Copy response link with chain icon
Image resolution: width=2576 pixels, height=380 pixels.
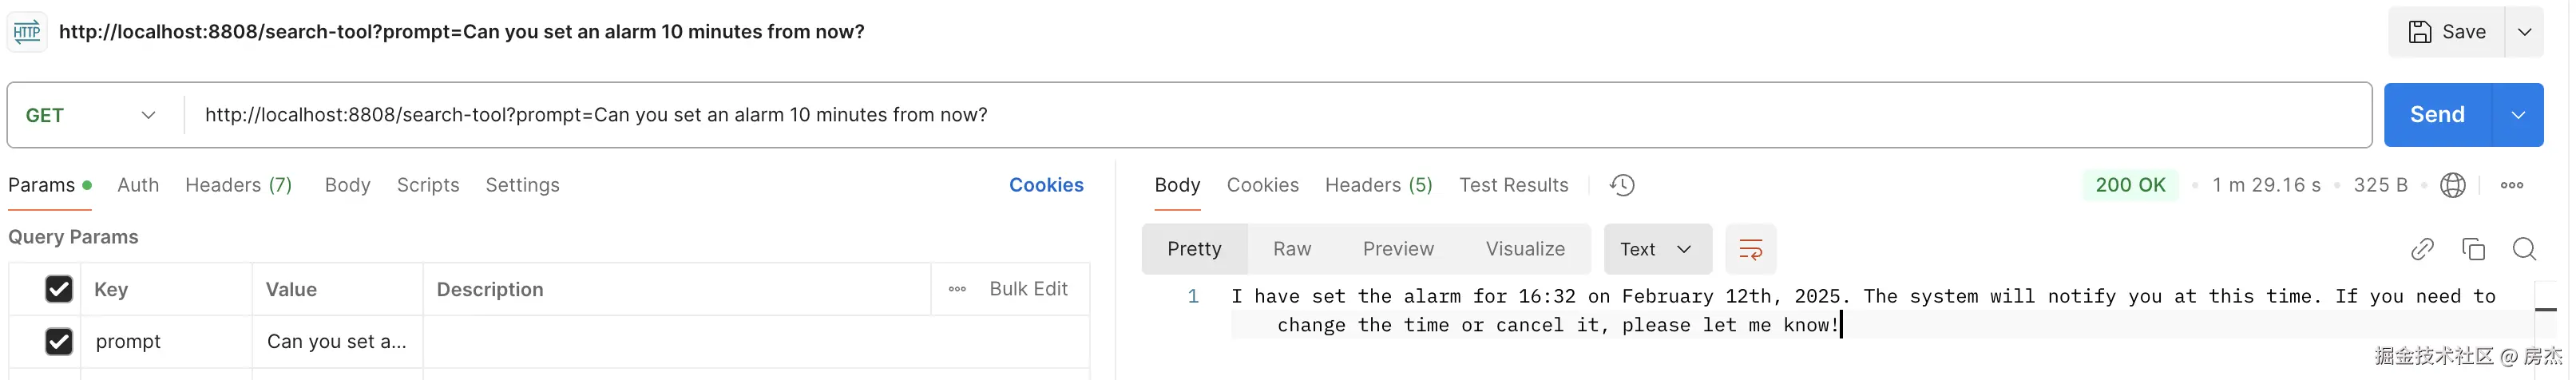point(2421,249)
